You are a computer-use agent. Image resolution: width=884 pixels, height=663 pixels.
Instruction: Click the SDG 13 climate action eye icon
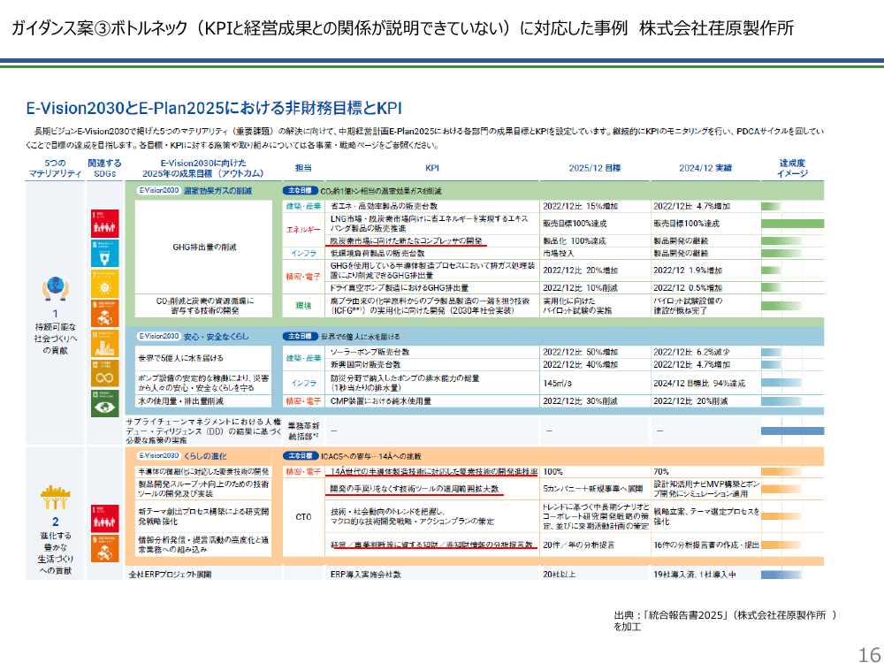pyautogui.click(x=105, y=404)
